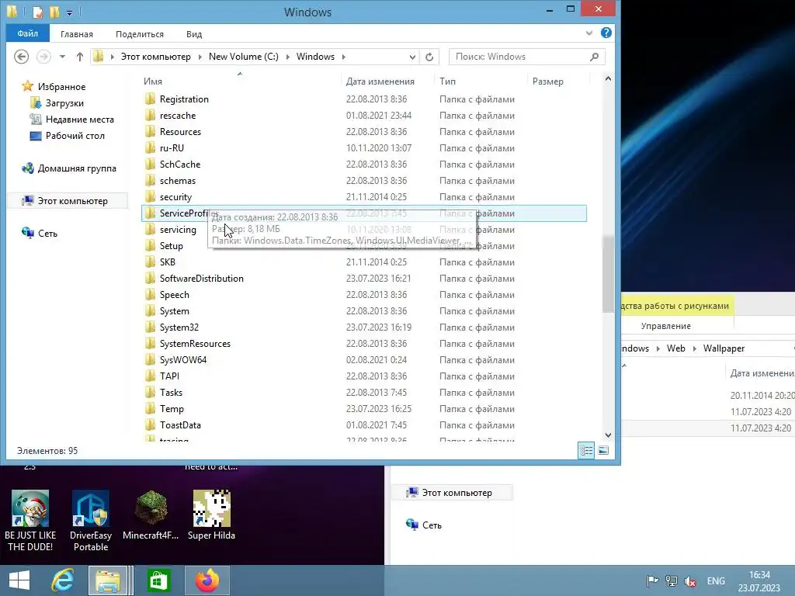
Task: Select Сеть in the background window sidebar
Action: pyautogui.click(x=432, y=525)
